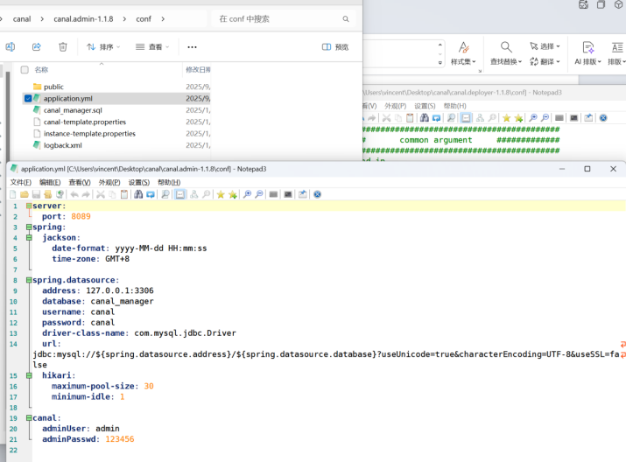Image resolution: width=626 pixels, height=462 pixels.
Task: Click the search magnifier icon in Explorer search box
Action: pyautogui.click(x=346, y=18)
